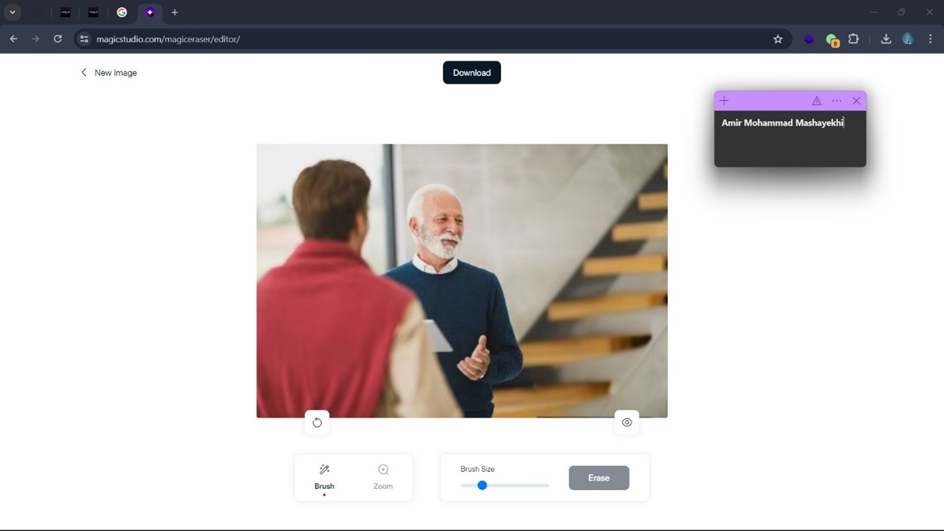Click the Chrome profile avatar
The width and height of the screenshot is (944, 531).
coord(908,39)
